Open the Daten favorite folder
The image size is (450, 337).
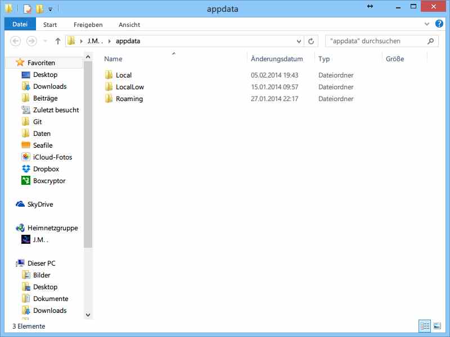[x=42, y=134]
